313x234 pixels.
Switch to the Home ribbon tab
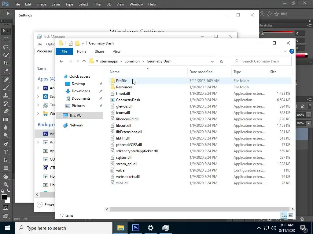pyautogui.click(x=81, y=51)
